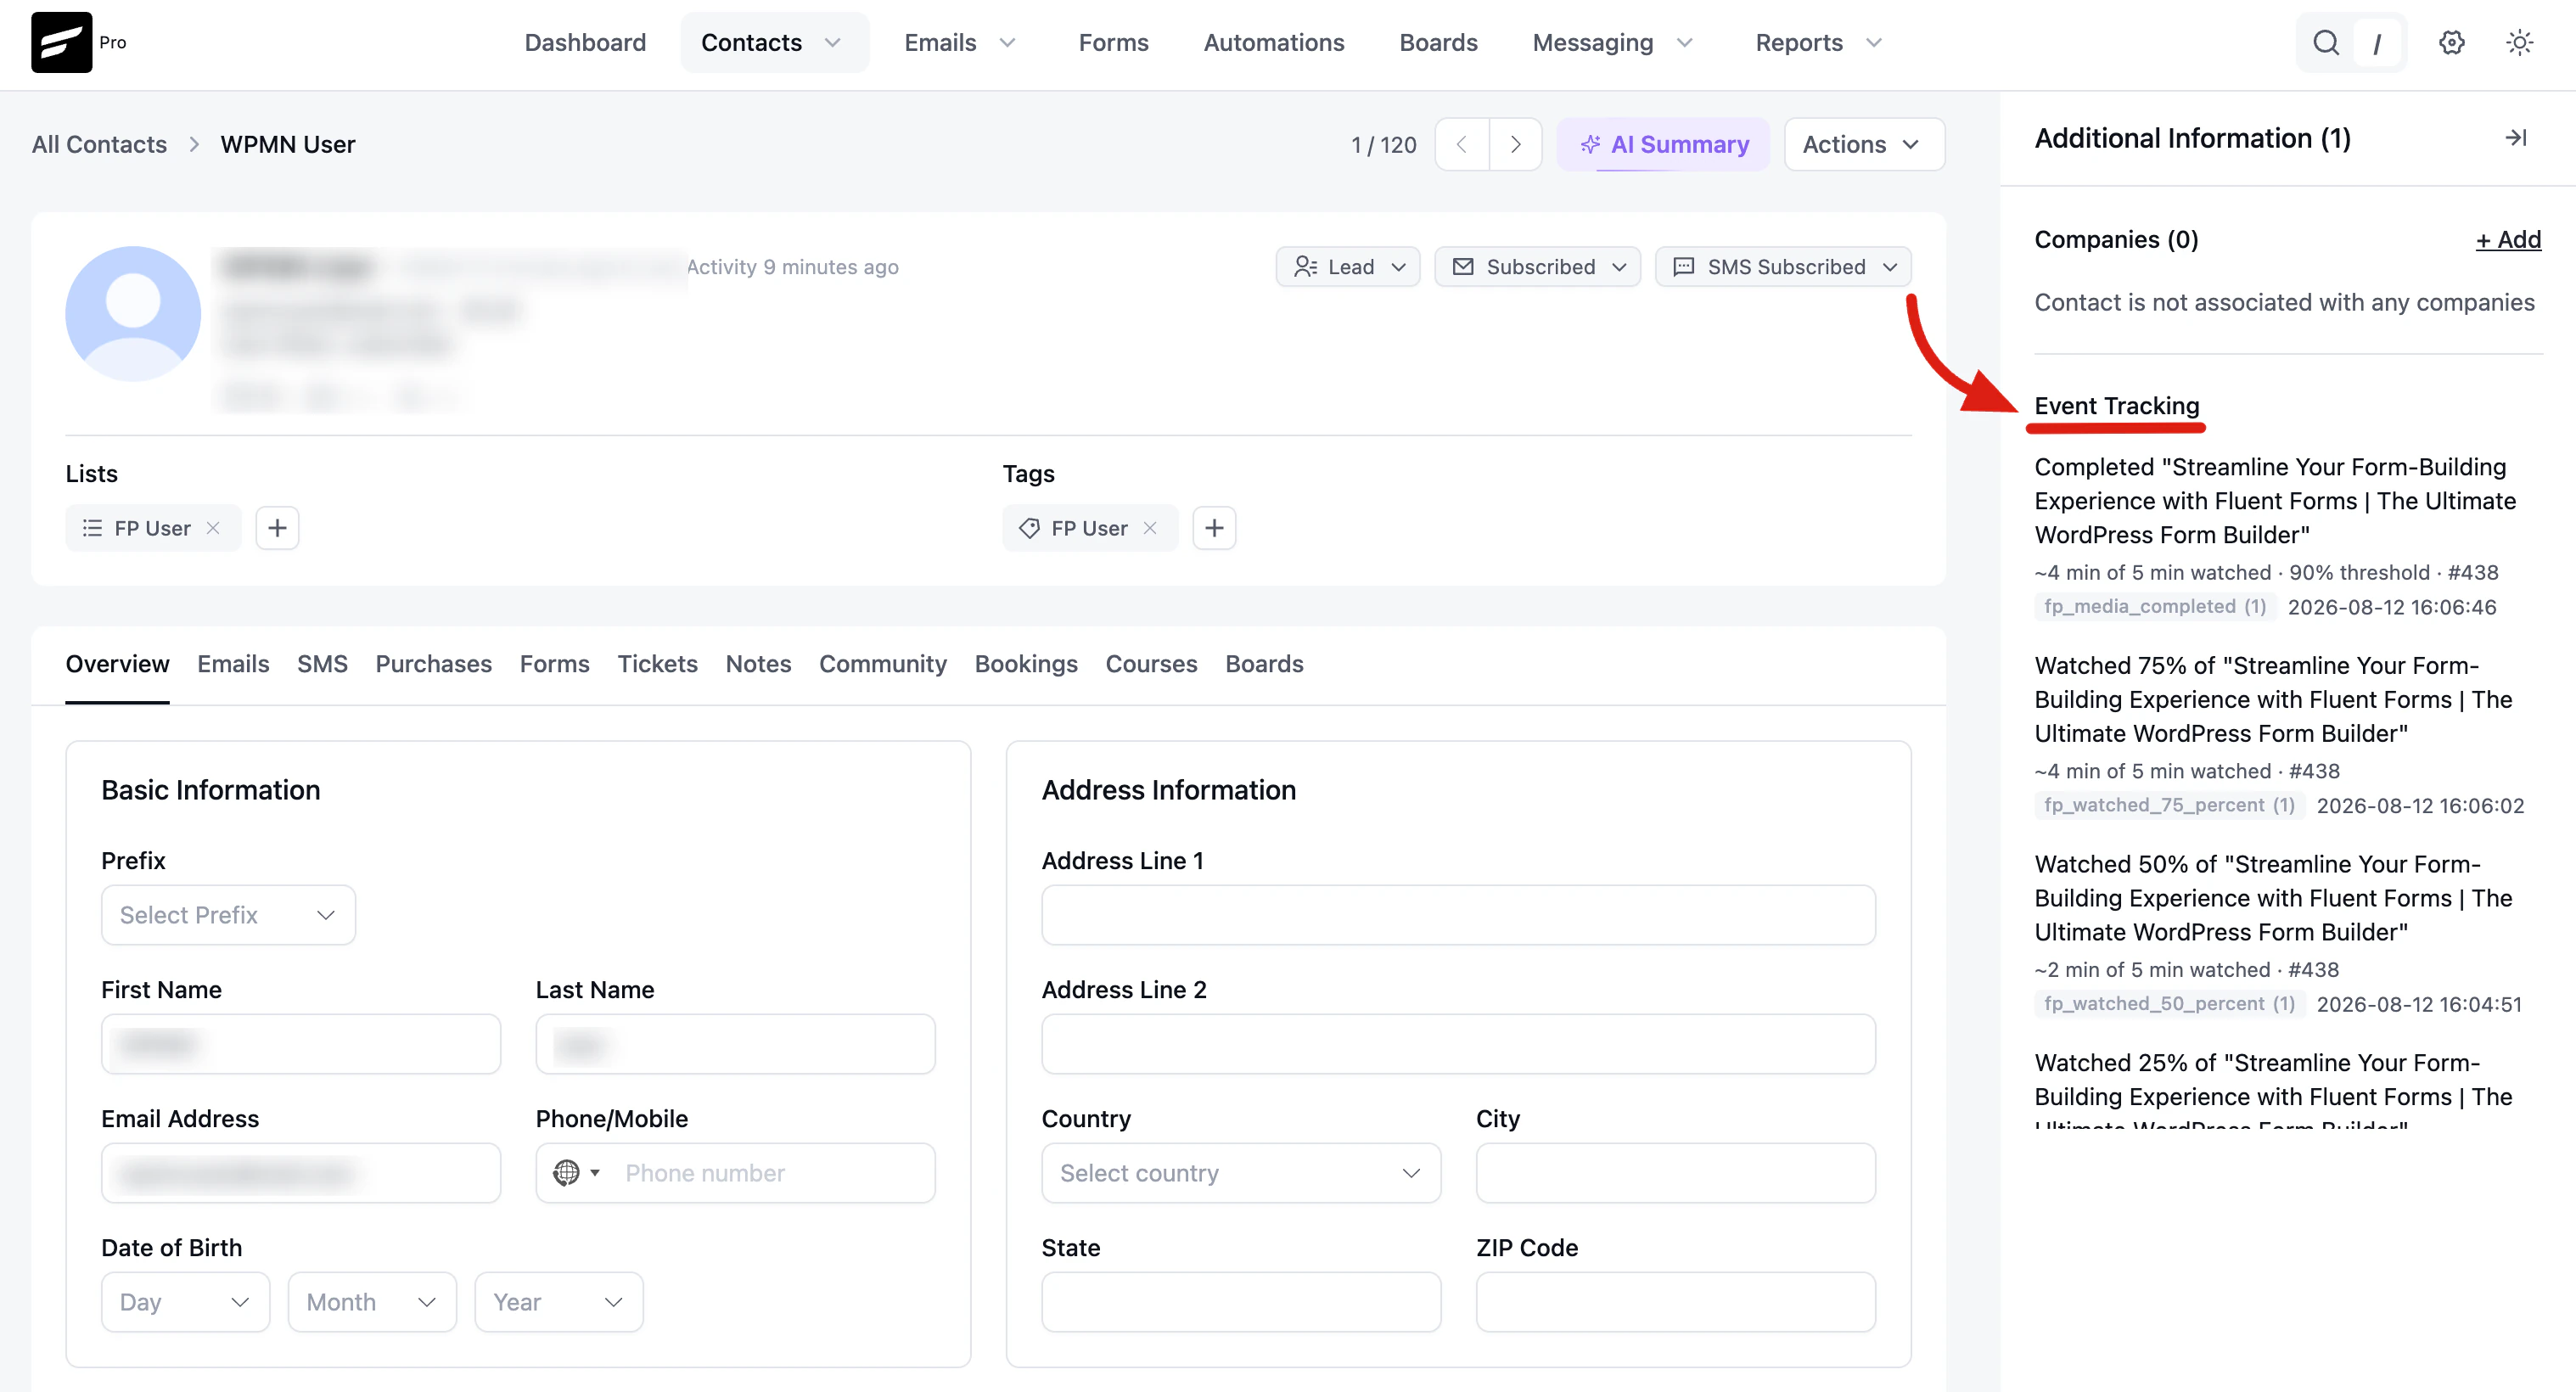The image size is (2576, 1392).
Task: Click in First Name field
Action: [301, 1044]
